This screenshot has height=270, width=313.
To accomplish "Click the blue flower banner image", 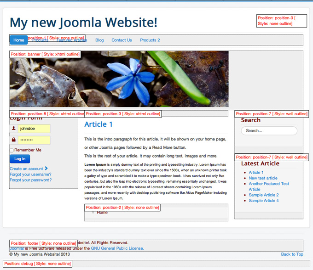I will 119,79.
